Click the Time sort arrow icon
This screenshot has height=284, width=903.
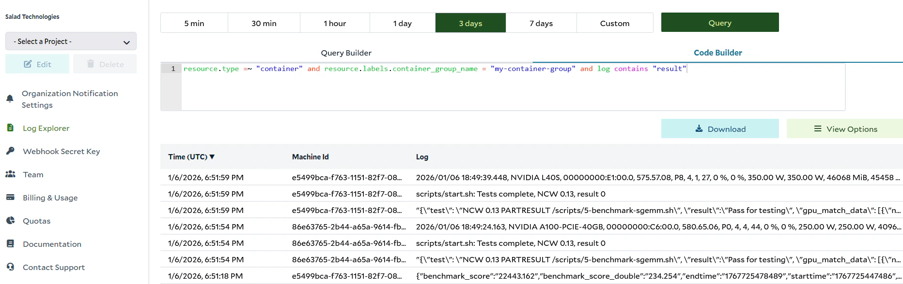point(212,156)
